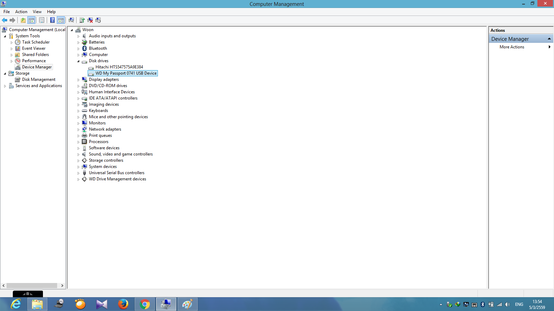Screen dimensions: 554x311
Task: Select Human Interface Devices category
Action: click(x=111, y=92)
